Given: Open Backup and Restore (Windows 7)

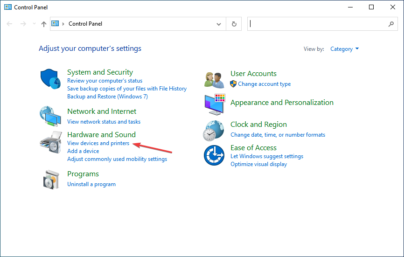Looking at the screenshot, I should [107, 97].
